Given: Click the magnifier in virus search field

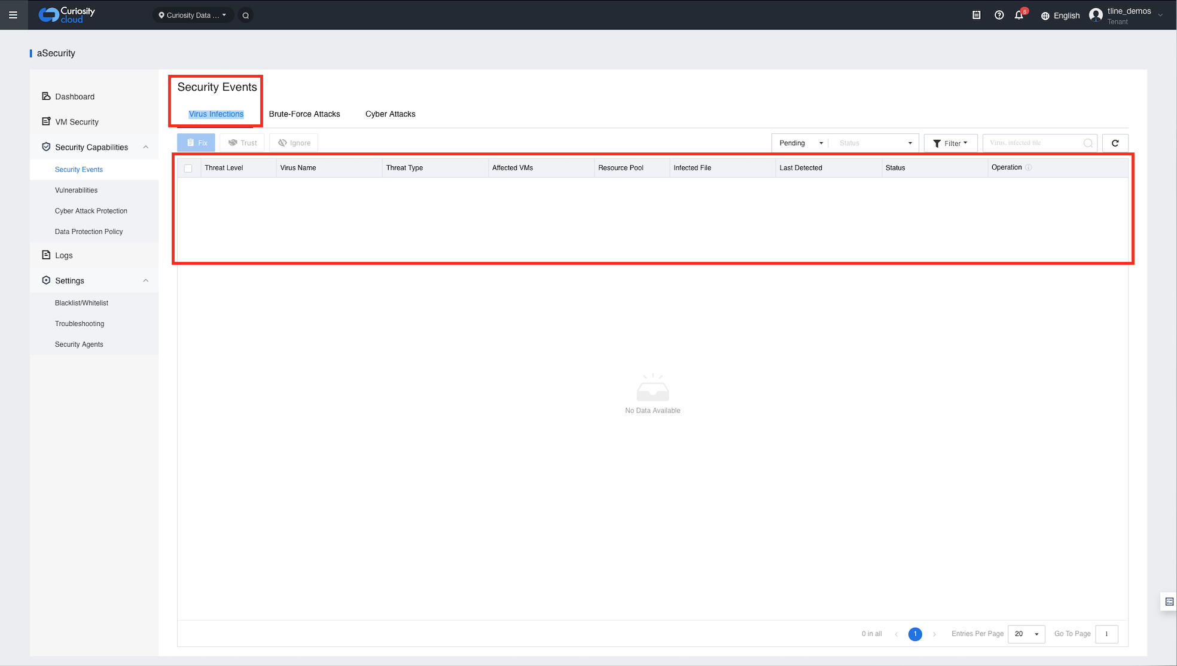Looking at the screenshot, I should pos(1088,143).
